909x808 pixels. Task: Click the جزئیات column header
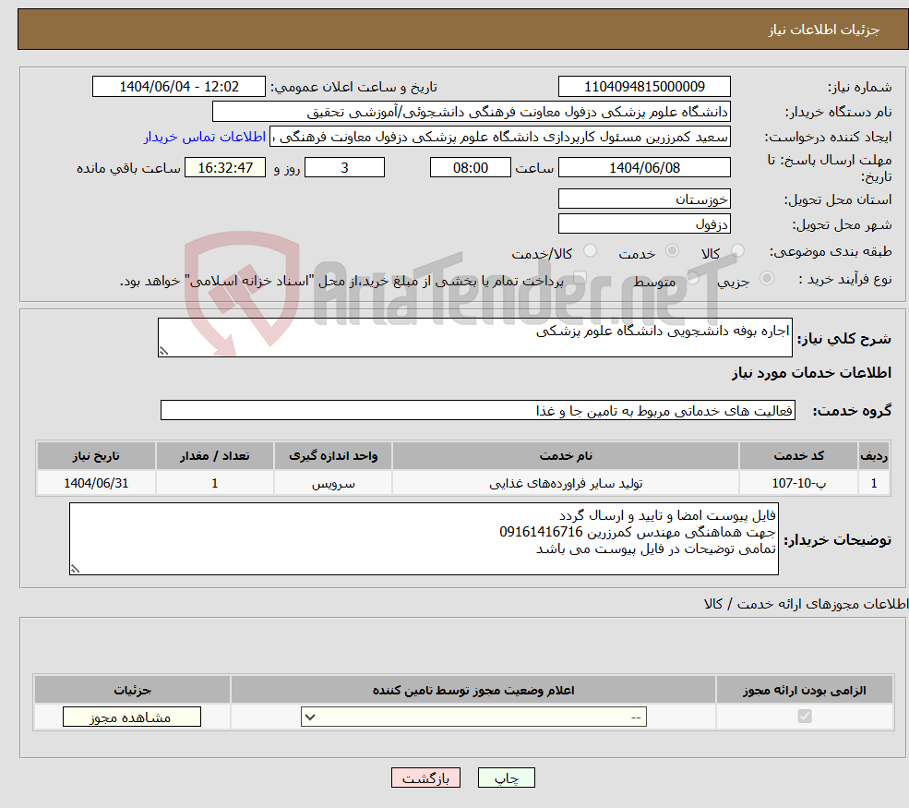(132, 690)
